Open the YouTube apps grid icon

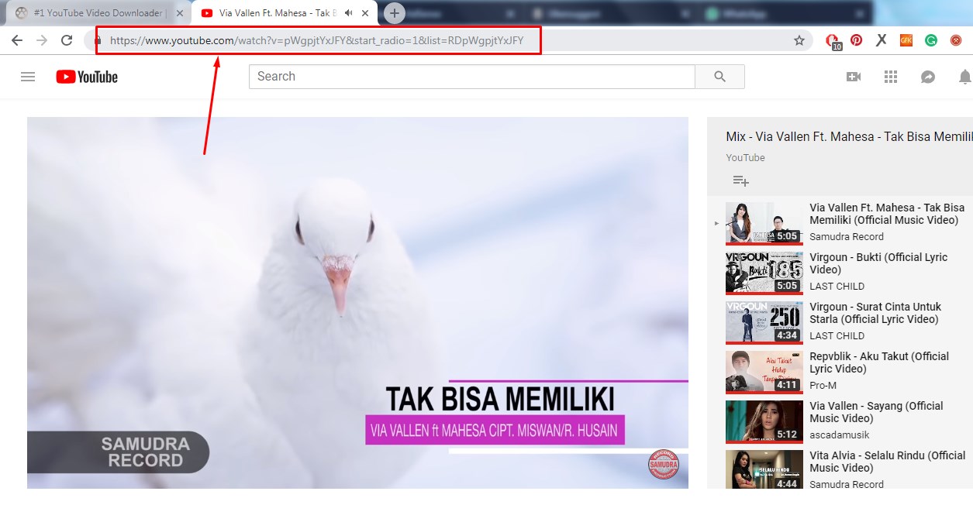click(x=891, y=77)
